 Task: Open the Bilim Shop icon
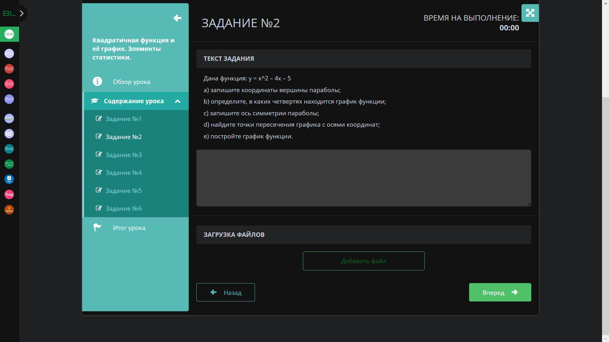tap(9, 84)
